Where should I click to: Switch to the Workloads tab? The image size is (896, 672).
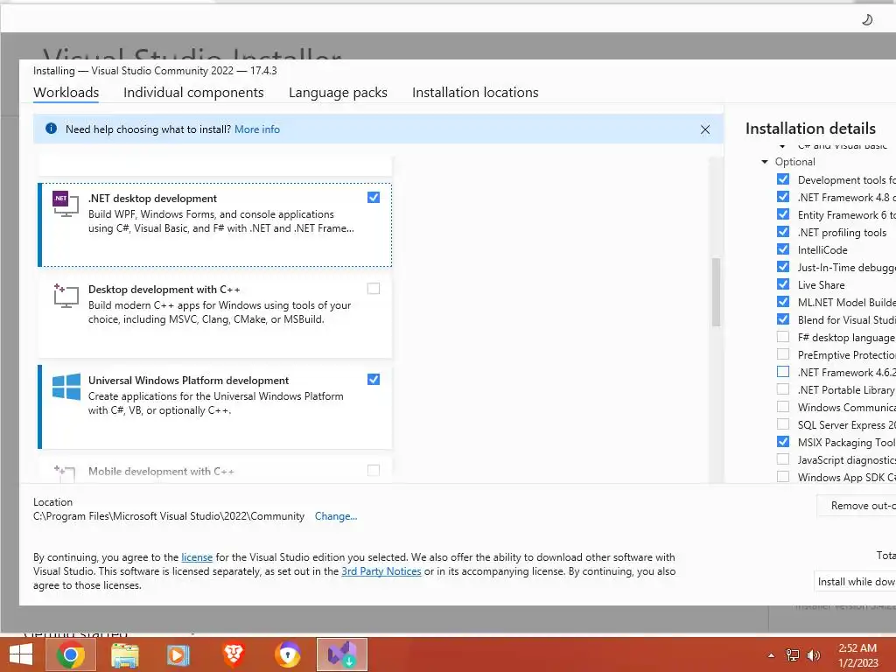coord(66,93)
